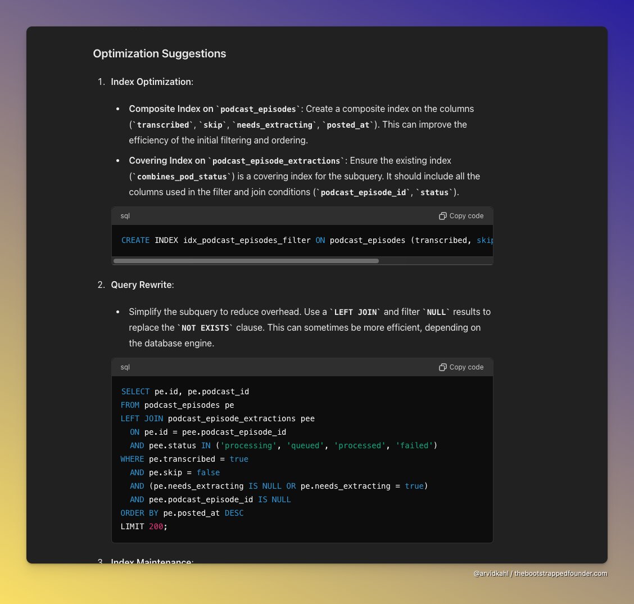
Task: Click the copy icon in the CREATE INDEX code block
Action: 442,216
